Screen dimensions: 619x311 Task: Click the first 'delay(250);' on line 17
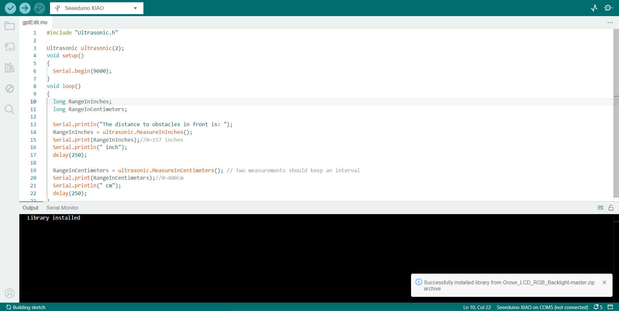pos(70,155)
